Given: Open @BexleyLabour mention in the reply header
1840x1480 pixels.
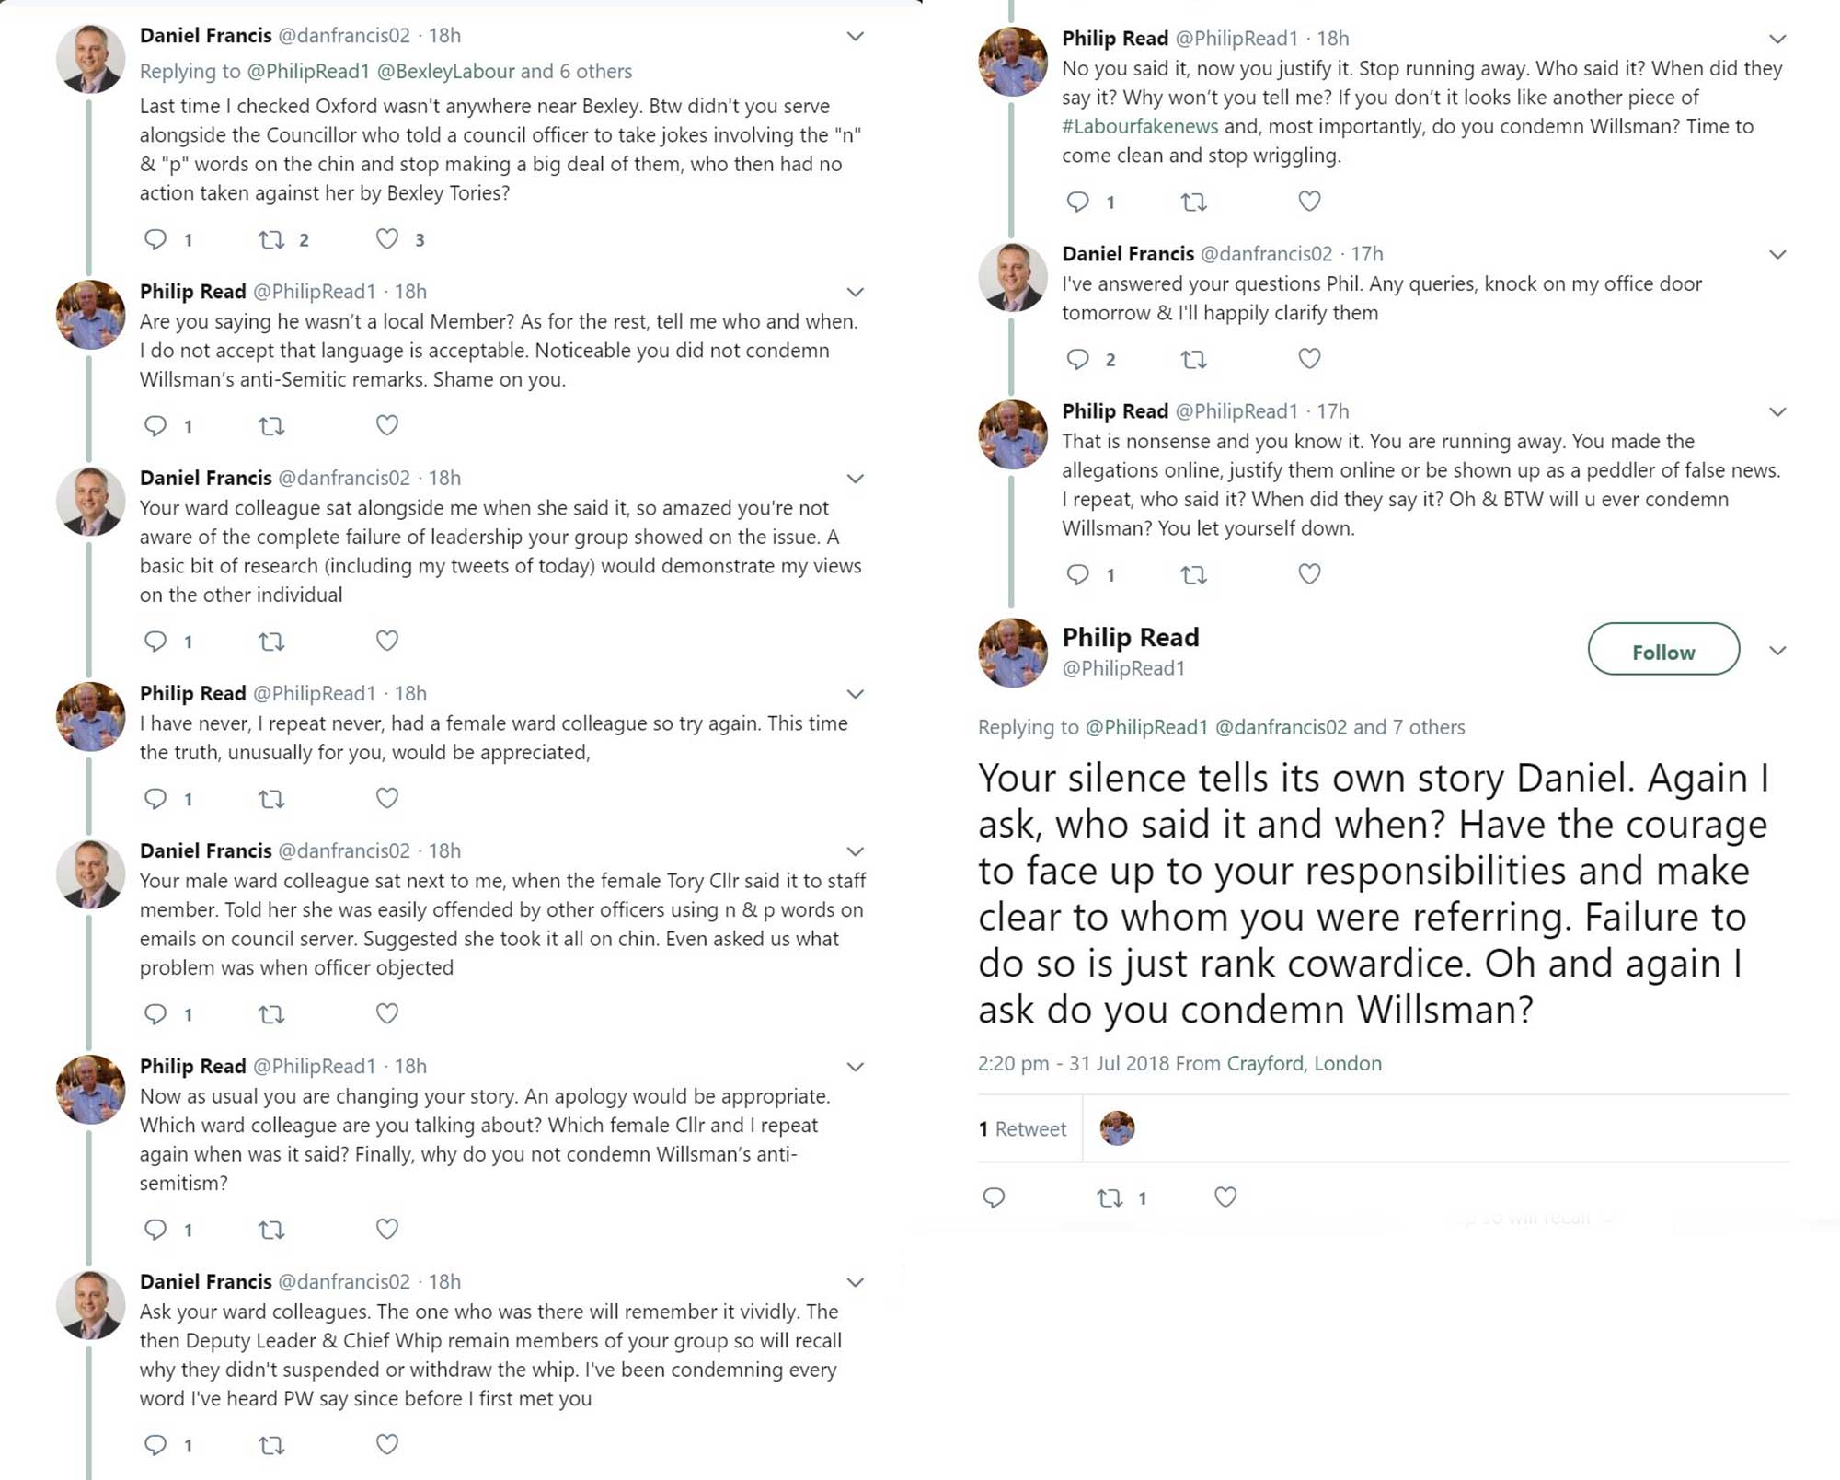Looking at the screenshot, I should (446, 71).
